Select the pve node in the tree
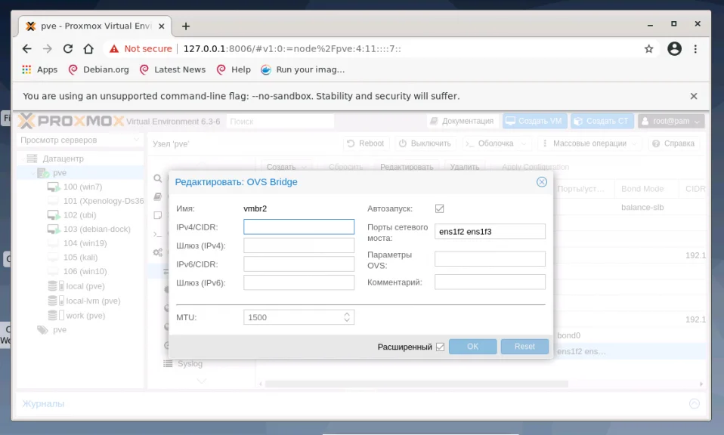 pos(60,173)
